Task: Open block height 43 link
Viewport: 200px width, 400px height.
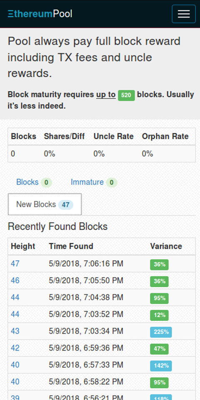Action: pos(15,331)
